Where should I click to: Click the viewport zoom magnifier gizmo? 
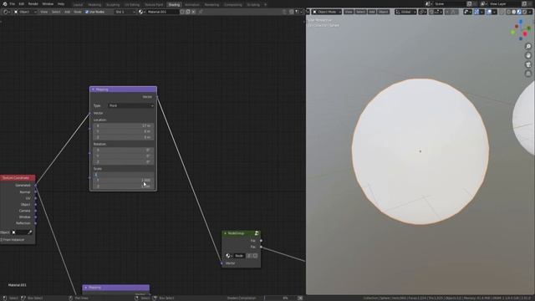pyautogui.click(x=528, y=47)
